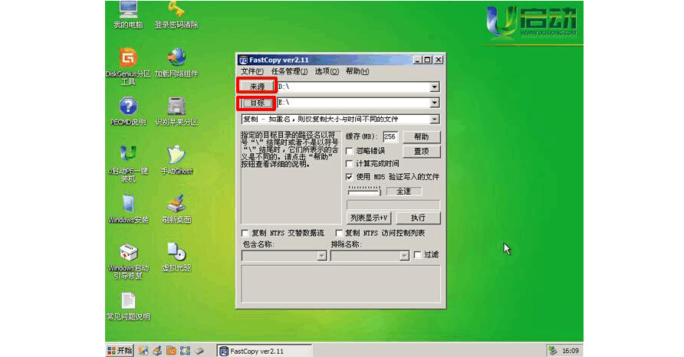Open the 任务管理 menu
The height and width of the screenshot is (357, 684).
coord(288,71)
